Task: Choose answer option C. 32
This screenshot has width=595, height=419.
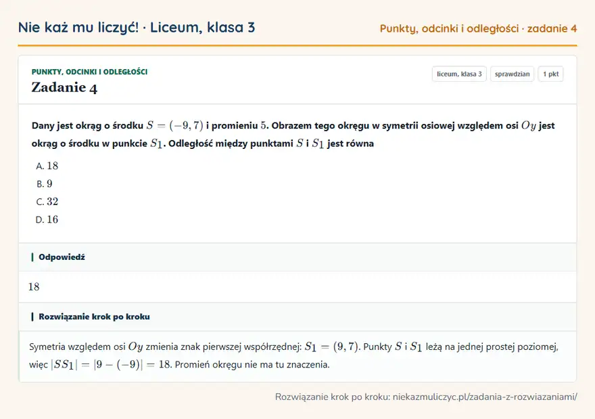Action: pos(47,202)
